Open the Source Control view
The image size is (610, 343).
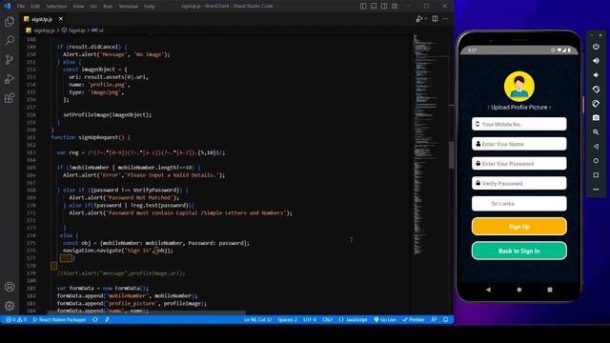pos(10,59)
